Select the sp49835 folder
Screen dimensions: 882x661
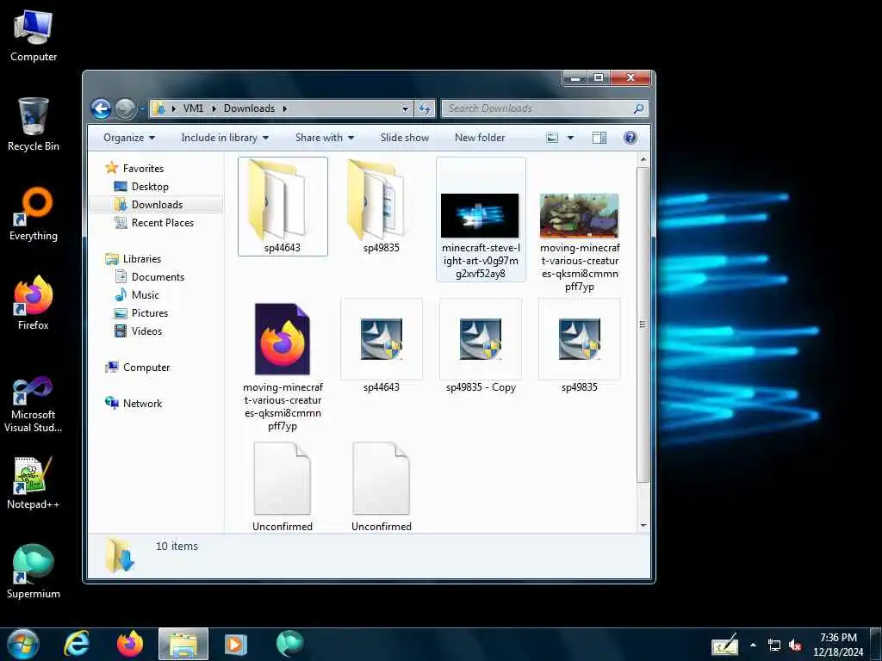(x=382, y=207)
